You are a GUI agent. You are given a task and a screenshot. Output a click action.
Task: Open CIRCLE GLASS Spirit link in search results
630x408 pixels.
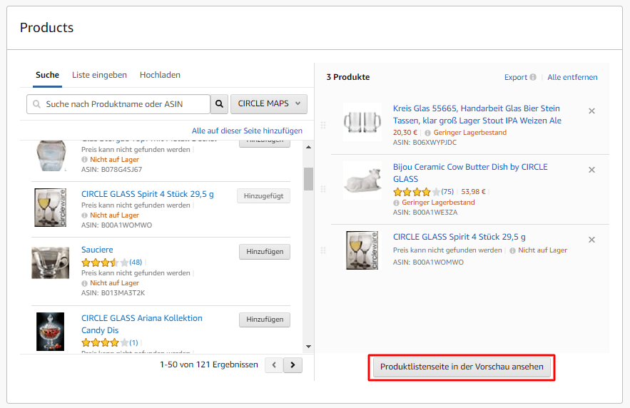tap(148, 194)
